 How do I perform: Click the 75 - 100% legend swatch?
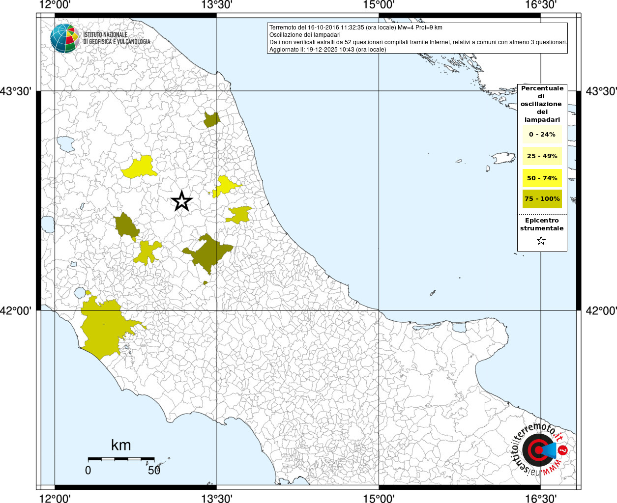[x=542, y=199]
